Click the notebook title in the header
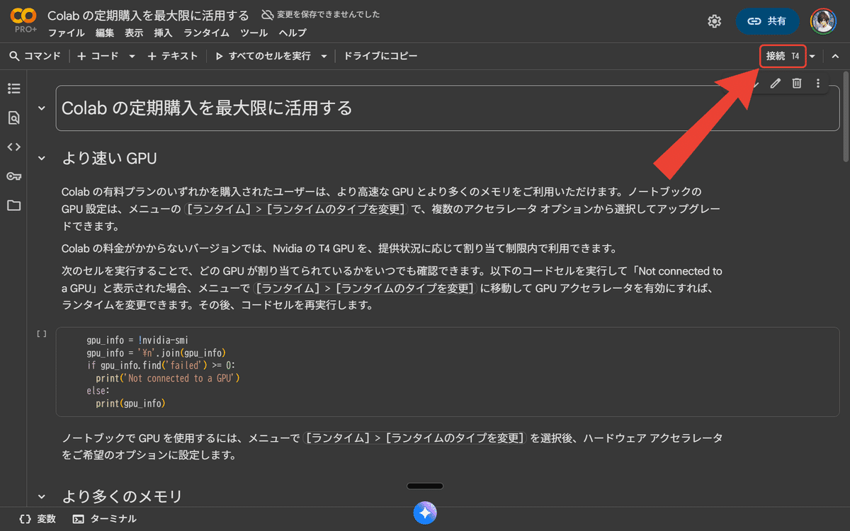Image resolution: width=850 pixels, height=531 pixels. pos(148,15)
